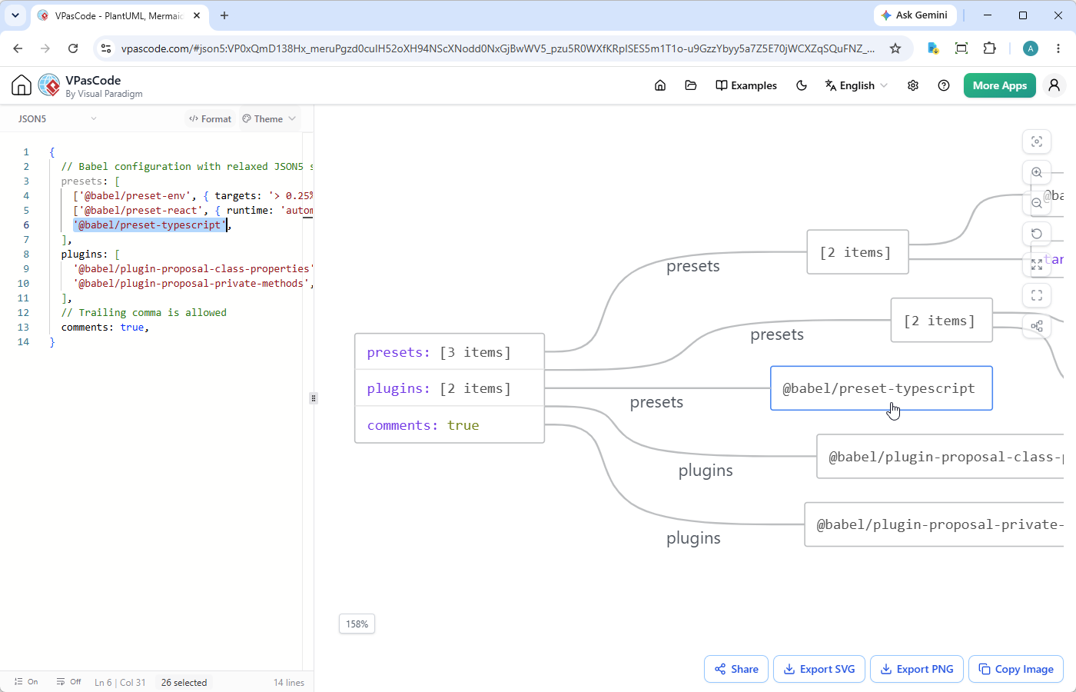1076x692 pixels.
Task: Click 'Ln 6 | Col 31' in status bar
Action: tap(120, 682)
